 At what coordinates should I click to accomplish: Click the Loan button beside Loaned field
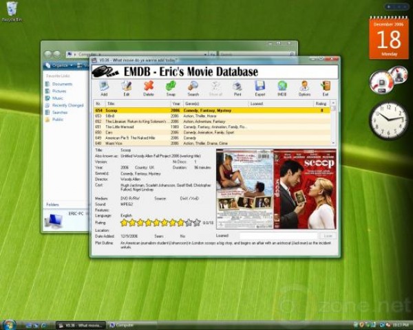tap(328, 236)
